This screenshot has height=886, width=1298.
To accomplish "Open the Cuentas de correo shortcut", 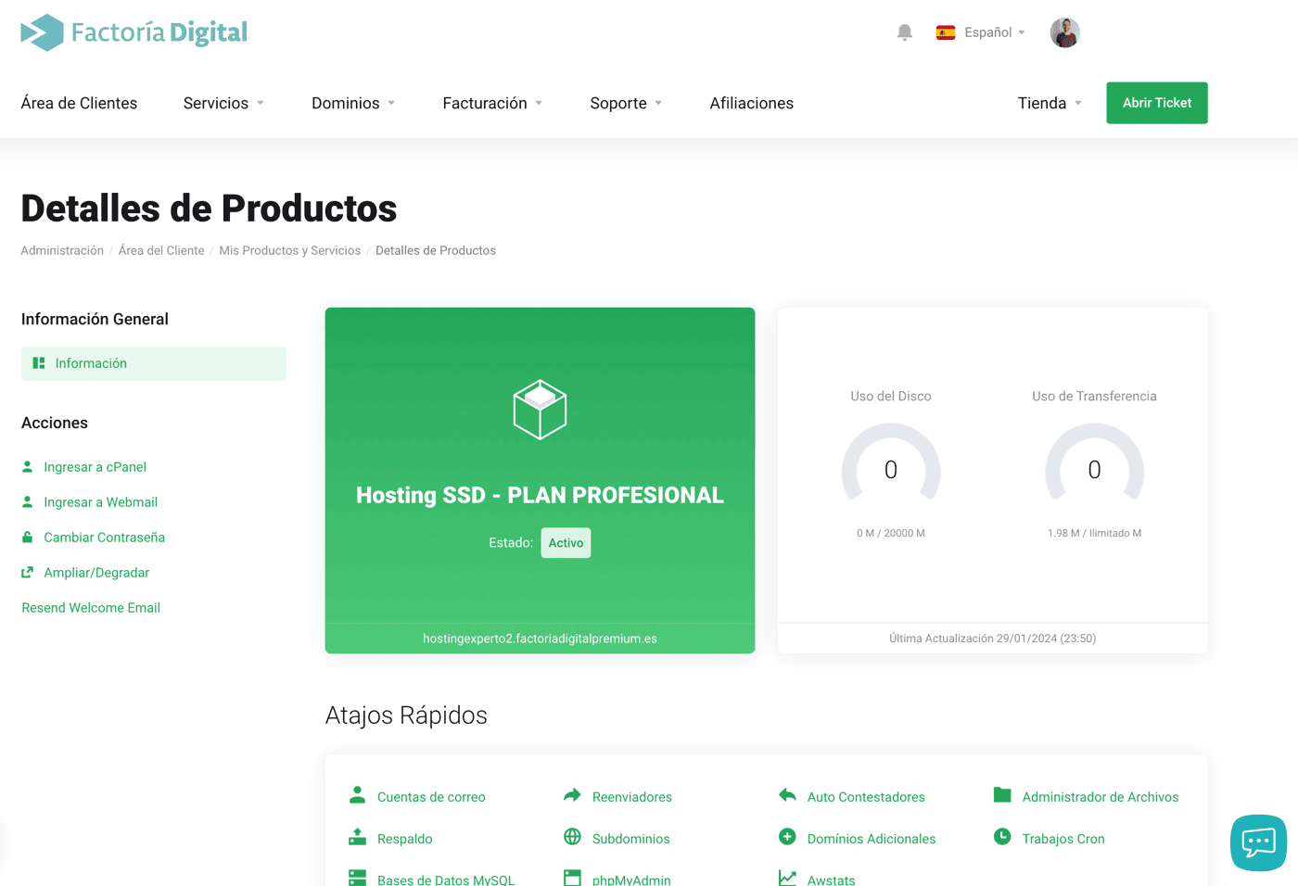I will click(x=431, y=797).
